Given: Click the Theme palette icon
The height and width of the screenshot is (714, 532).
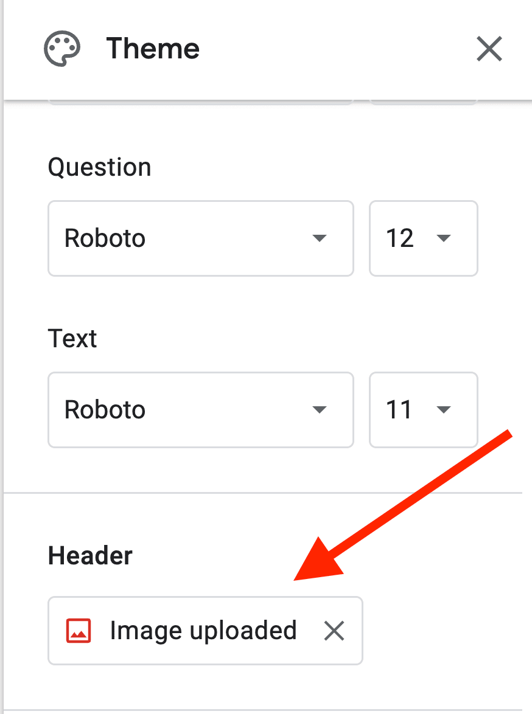Looking at the screenshot, I should pos(62,49).
